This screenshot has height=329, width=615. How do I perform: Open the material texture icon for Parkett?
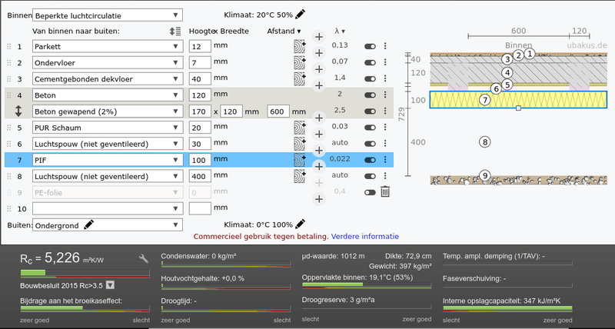299,46
